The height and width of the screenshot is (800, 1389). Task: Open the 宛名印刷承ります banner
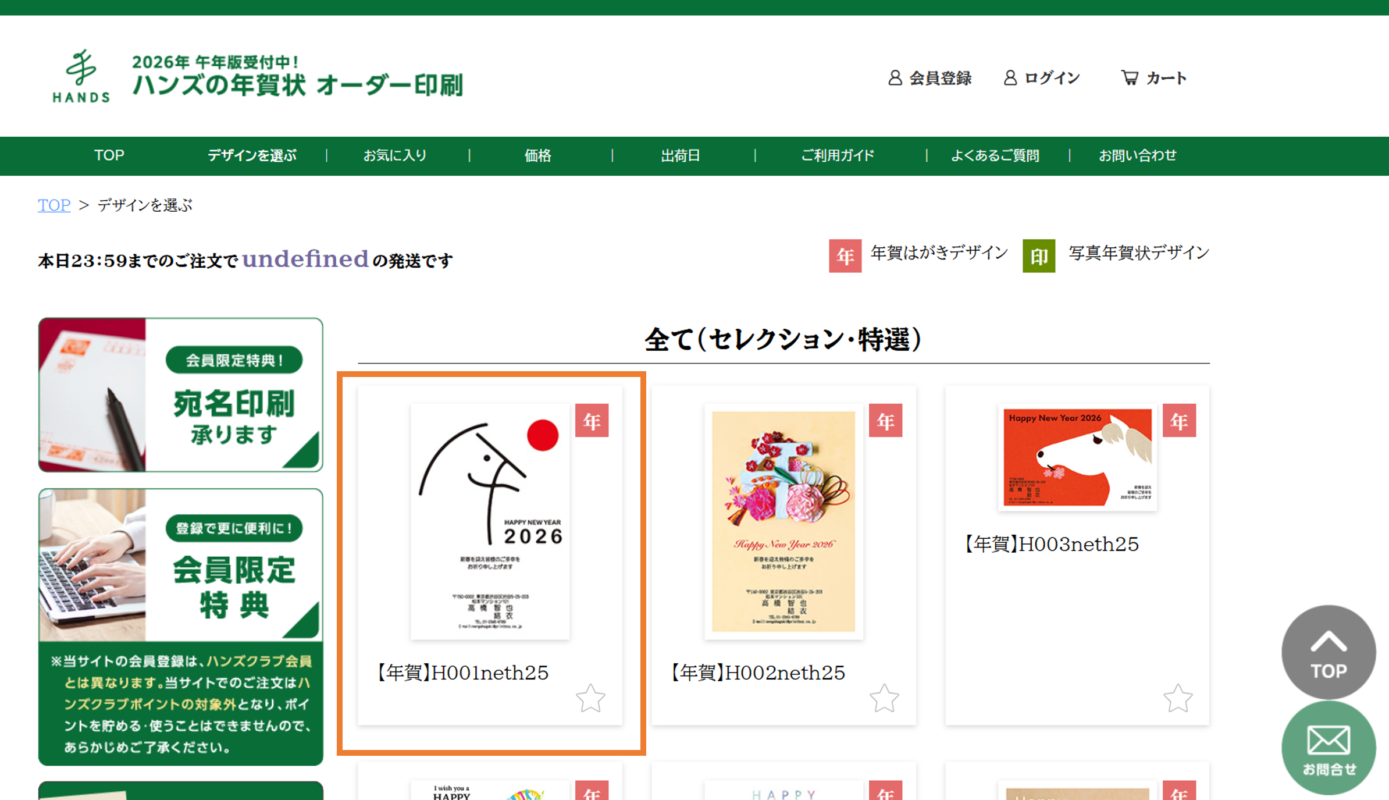click(x=181, y=394)
